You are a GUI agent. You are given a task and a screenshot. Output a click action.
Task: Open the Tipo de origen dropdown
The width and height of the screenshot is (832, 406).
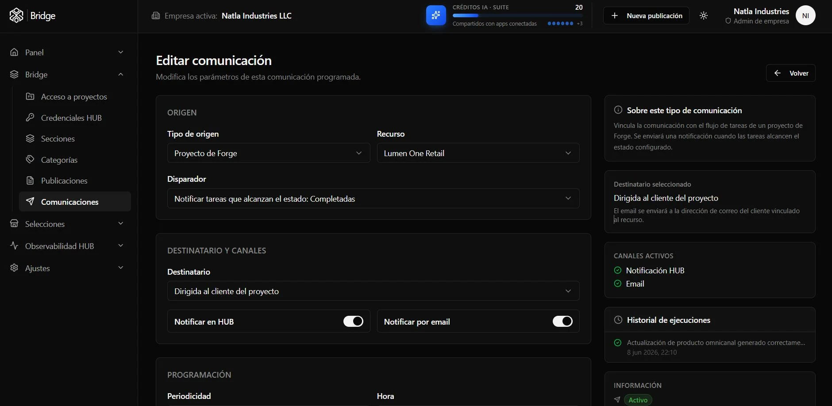pyautogui.click(x=269, y=153)
